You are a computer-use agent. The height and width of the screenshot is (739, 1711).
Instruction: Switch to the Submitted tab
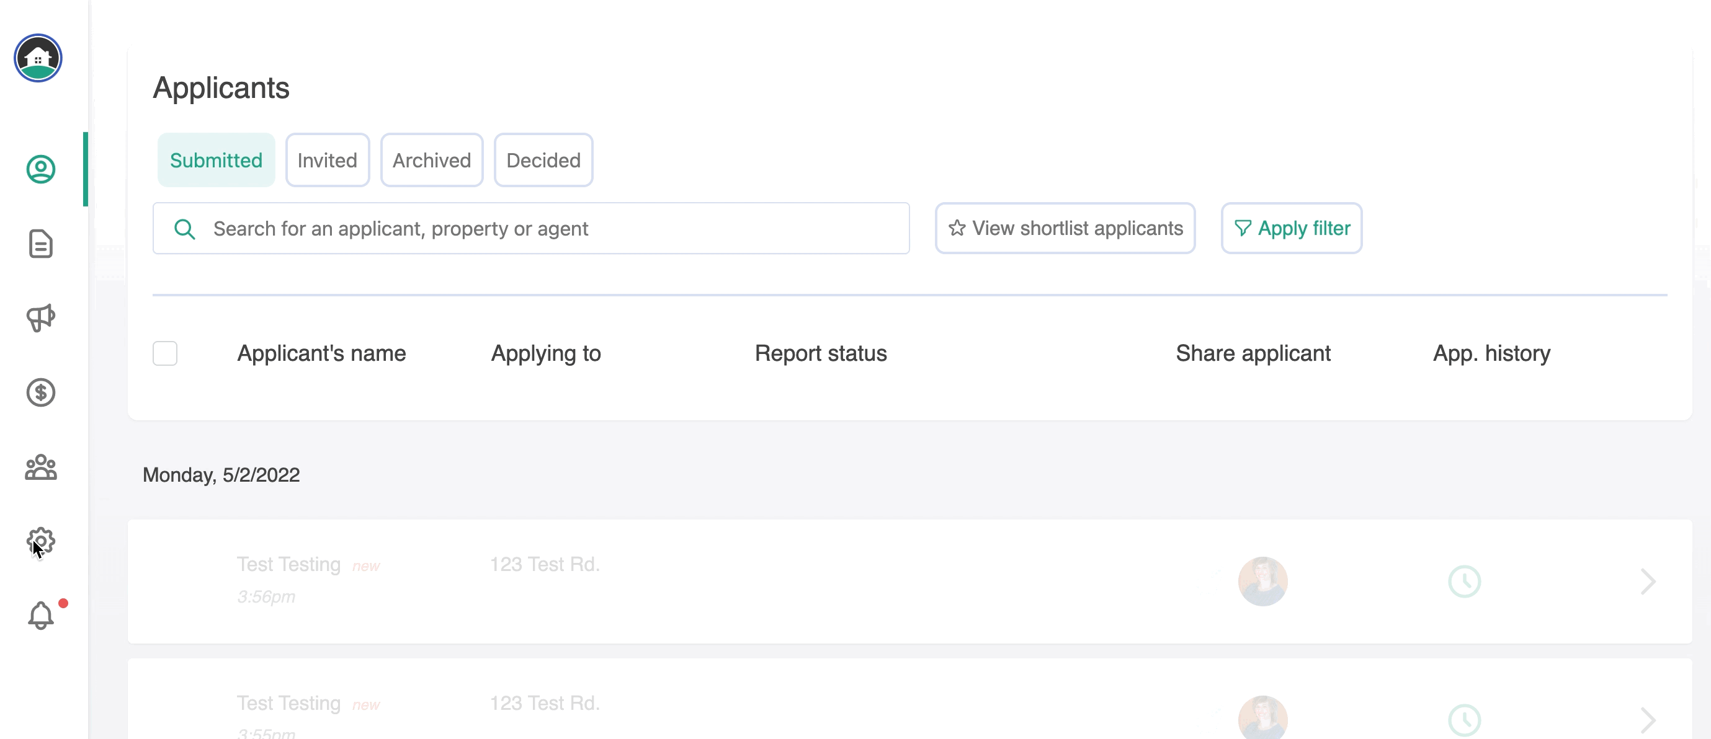click(x=216, y=160)
